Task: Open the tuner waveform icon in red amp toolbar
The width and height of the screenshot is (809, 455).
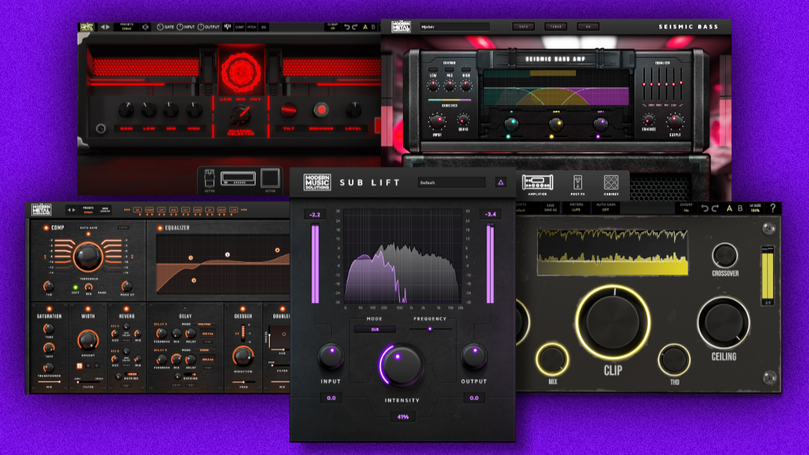Action: click(x=227, y=27)
